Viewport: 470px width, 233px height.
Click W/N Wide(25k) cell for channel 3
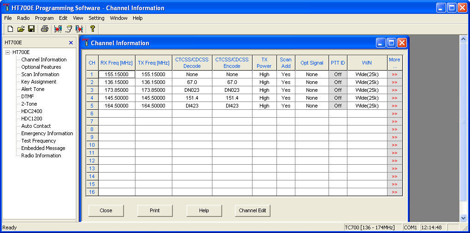click(x=367, y=90)
